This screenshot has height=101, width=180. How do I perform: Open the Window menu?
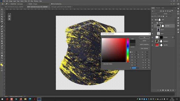36,1
